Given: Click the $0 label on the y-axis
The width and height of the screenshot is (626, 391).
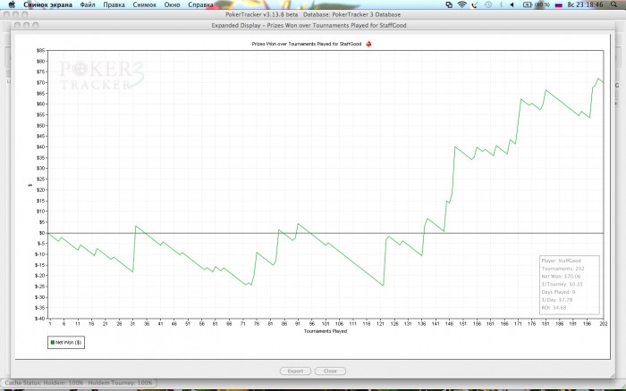Looking at the screenshot, I should pyautogui.click(x=43, y=233).
